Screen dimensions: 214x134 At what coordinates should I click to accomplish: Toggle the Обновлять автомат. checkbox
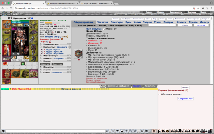(159, 94)
